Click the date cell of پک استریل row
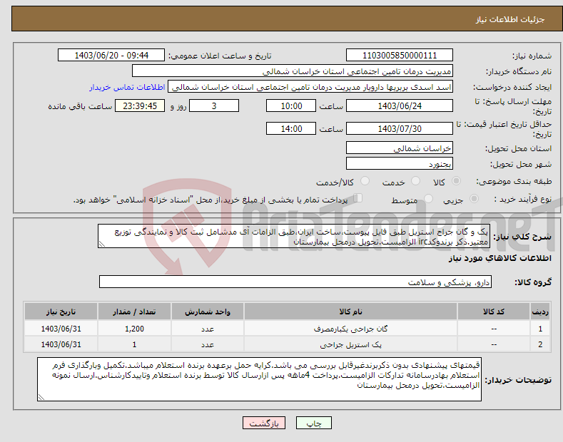 click(x=61, y=344)
